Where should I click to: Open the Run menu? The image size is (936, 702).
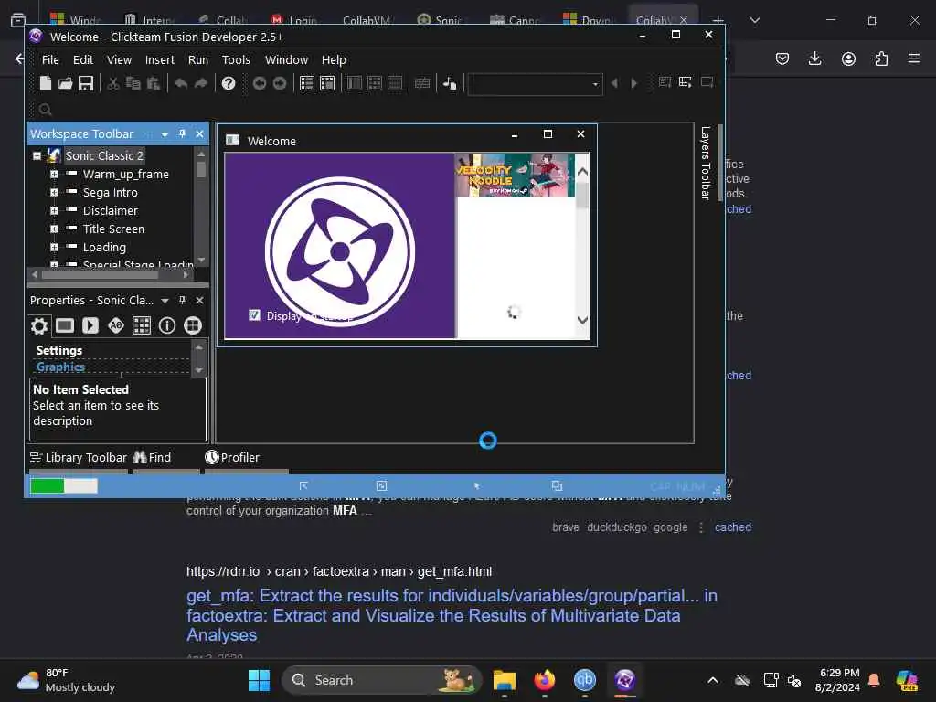click(x=197, y=59)
